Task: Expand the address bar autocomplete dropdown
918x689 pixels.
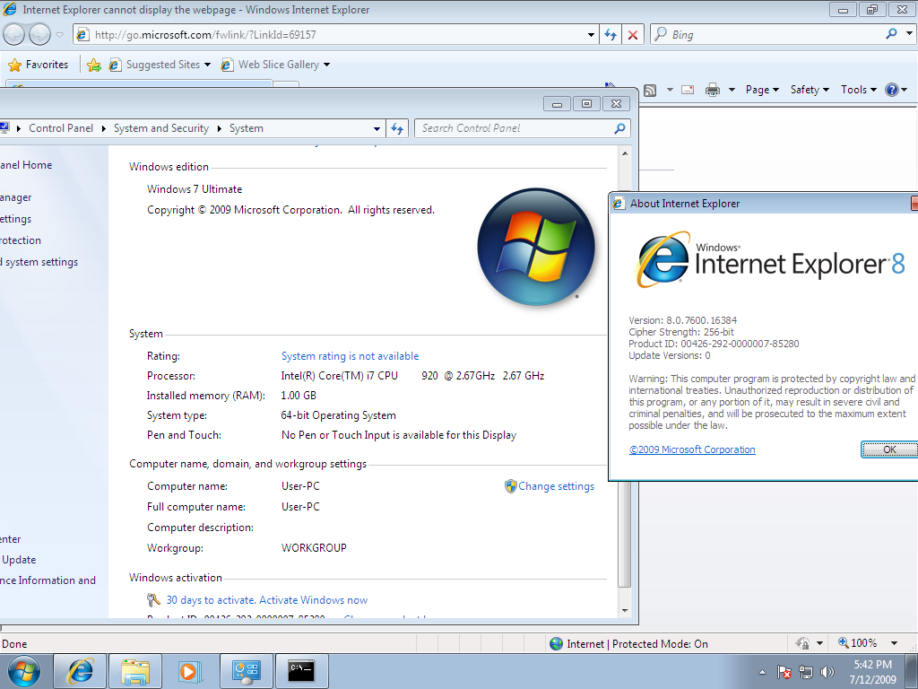Action: [591, 35]
